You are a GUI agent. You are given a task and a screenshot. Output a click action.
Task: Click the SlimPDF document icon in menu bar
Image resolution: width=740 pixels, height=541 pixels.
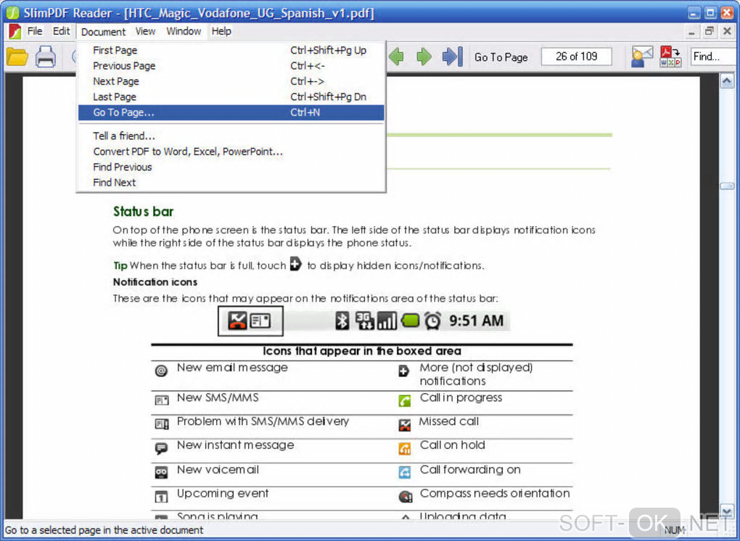[x=15, y=32]
